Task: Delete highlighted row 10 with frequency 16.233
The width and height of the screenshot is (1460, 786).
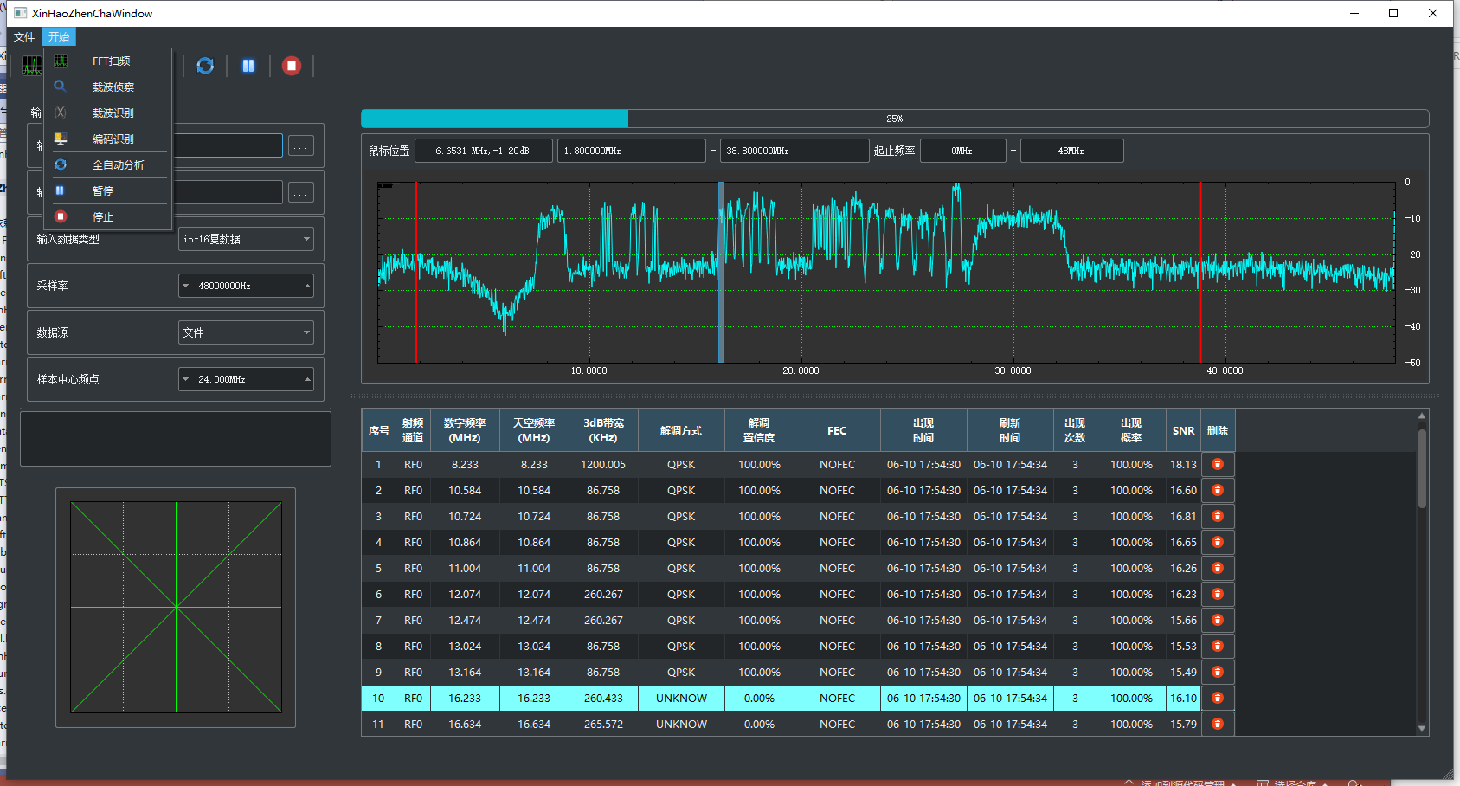Action: pos(1218,699)
